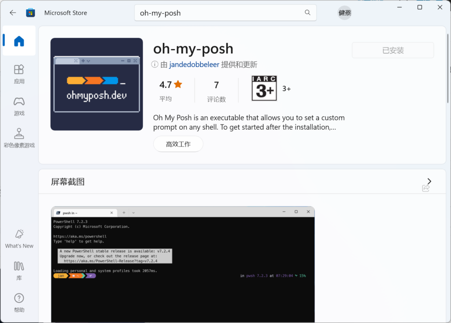Viewport: 451px width, 323px height.
Task: Minimize the Microsoft Store window
Action: (x=399, y=7)
